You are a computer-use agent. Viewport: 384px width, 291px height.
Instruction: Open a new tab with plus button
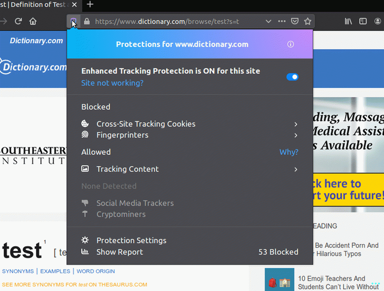click(90, 4)
